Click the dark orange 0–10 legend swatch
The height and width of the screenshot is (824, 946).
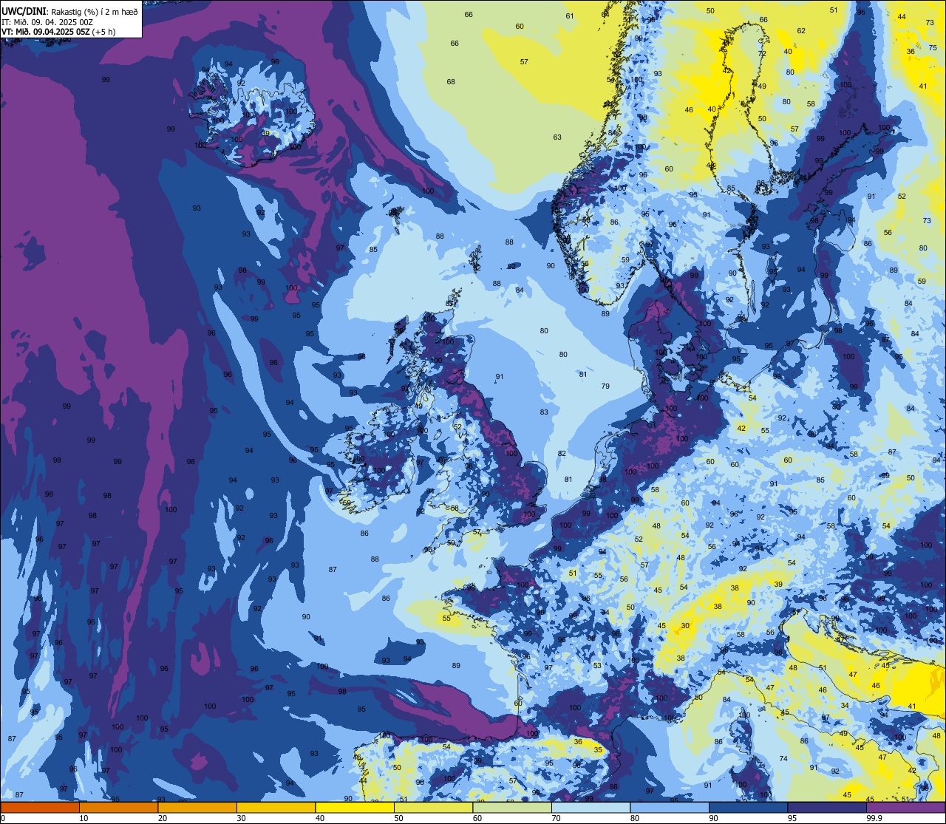tap(40, 807)
